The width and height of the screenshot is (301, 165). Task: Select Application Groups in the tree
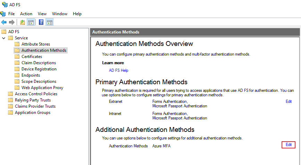tap(33, 113)
